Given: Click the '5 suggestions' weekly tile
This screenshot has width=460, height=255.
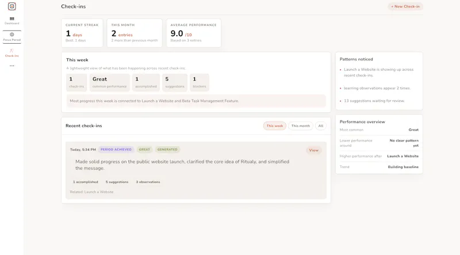Looking at the screenshot, I should coord(175,82).
